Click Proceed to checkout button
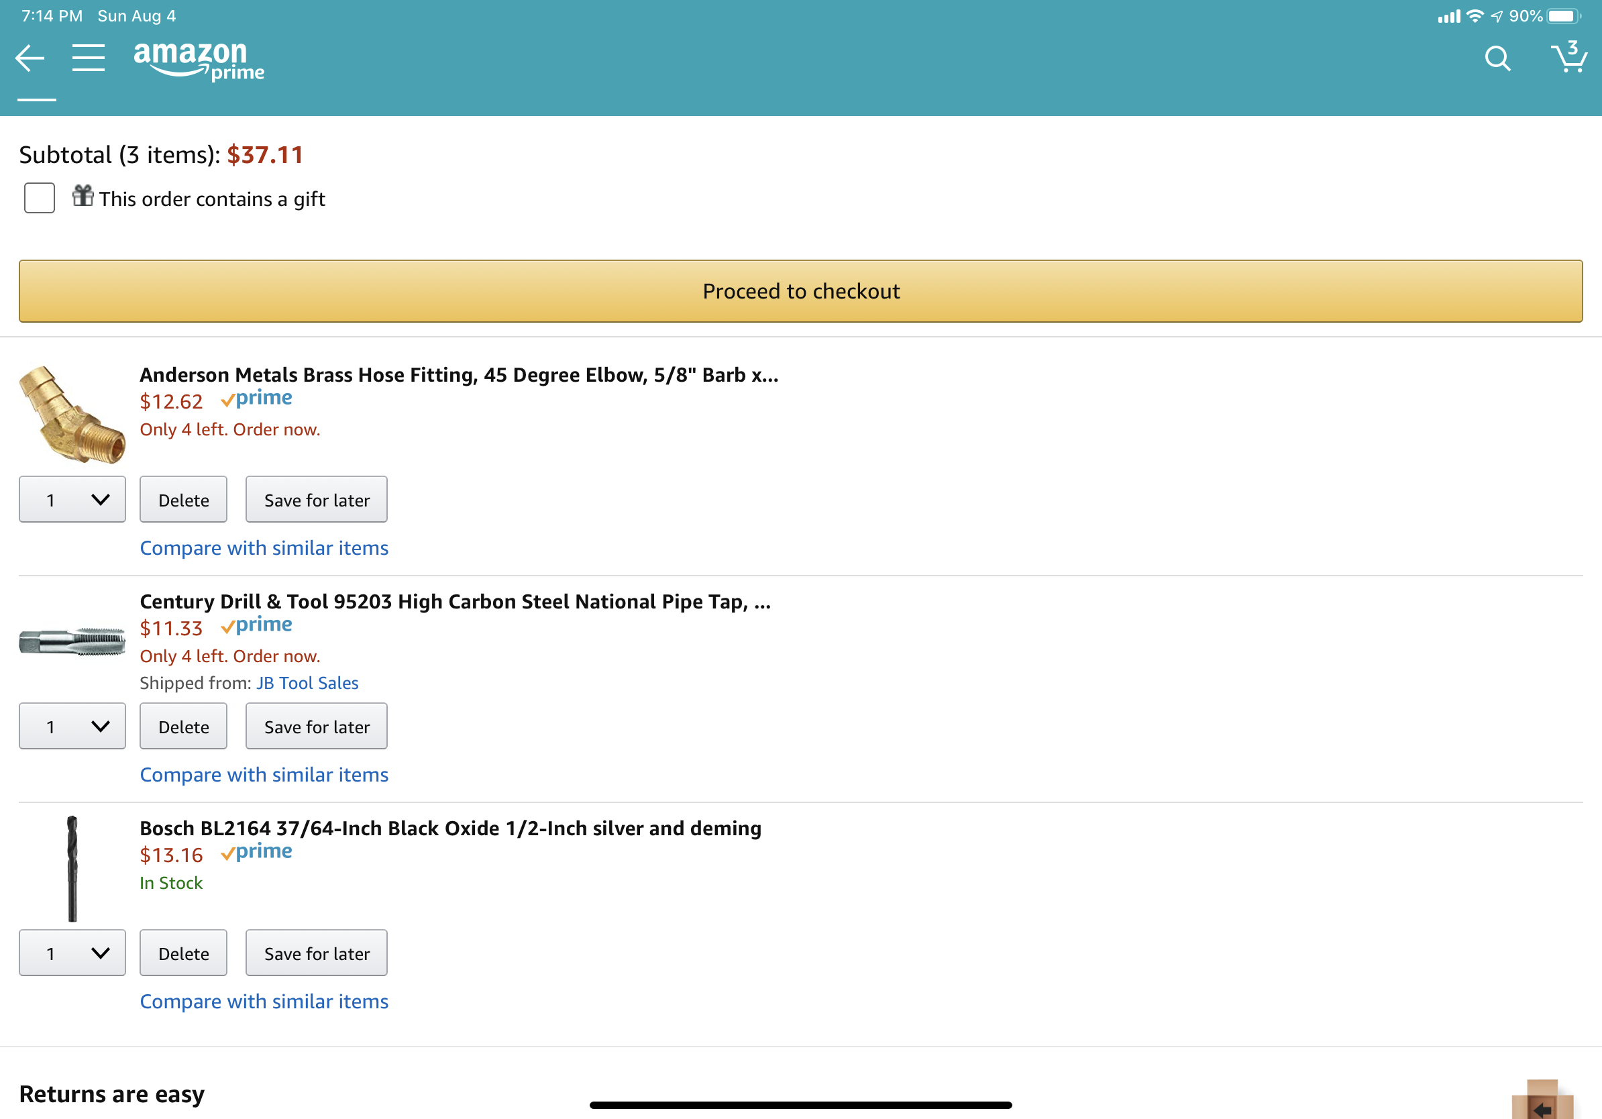The width and height of the screenshot is (1602, 1119). click(x=800, y=291)
